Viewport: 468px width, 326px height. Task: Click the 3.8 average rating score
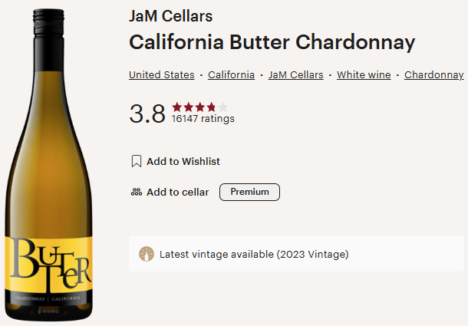pos(147,114)
